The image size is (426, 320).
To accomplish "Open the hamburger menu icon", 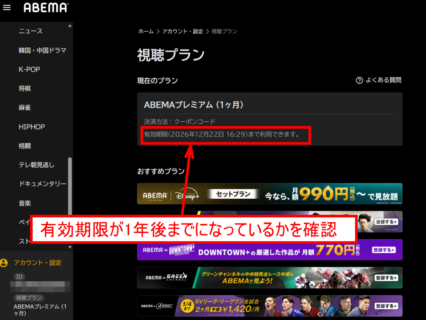I will pyautogui.click(x=7, y=7).
